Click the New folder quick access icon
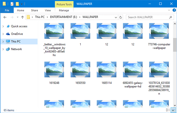The image size is (177, 113). point(17,4)
